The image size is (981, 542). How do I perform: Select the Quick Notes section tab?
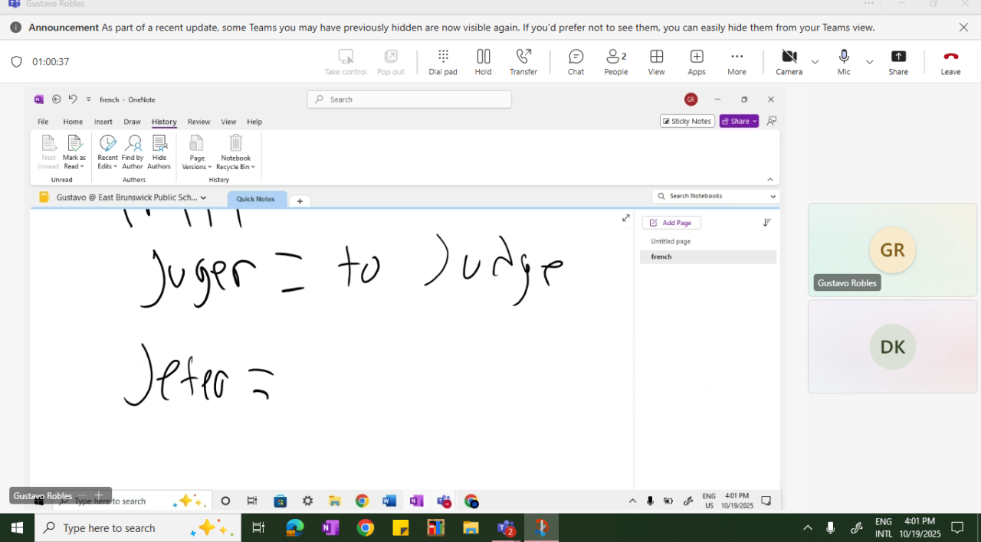pyautogui.click(x=256, y=199)
